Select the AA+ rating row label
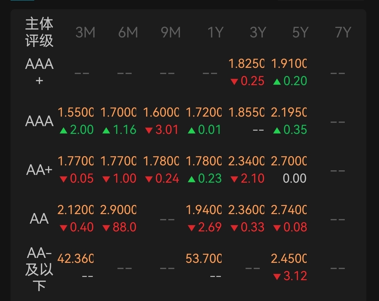Screen dimensions: 379x301 [x=39, y=170]
